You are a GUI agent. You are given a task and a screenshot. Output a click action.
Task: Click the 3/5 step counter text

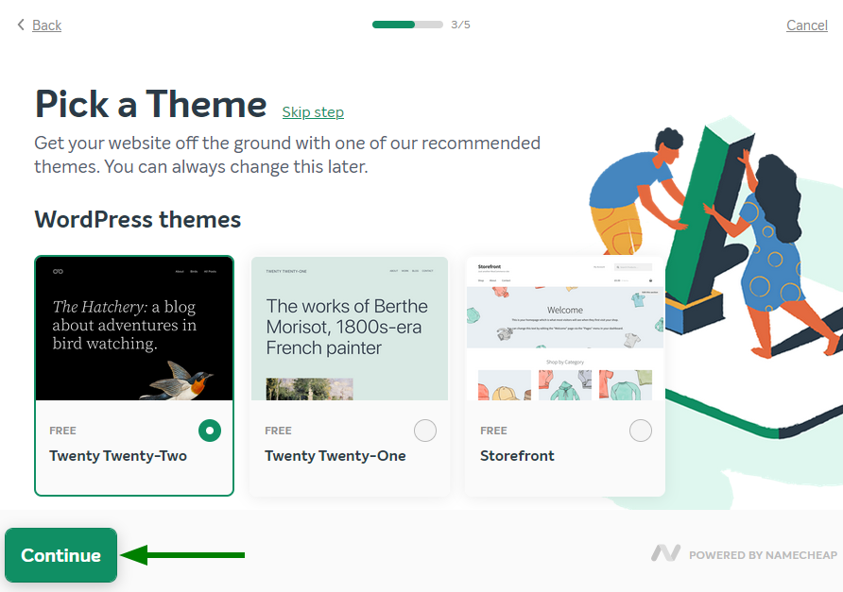point(461,25)
